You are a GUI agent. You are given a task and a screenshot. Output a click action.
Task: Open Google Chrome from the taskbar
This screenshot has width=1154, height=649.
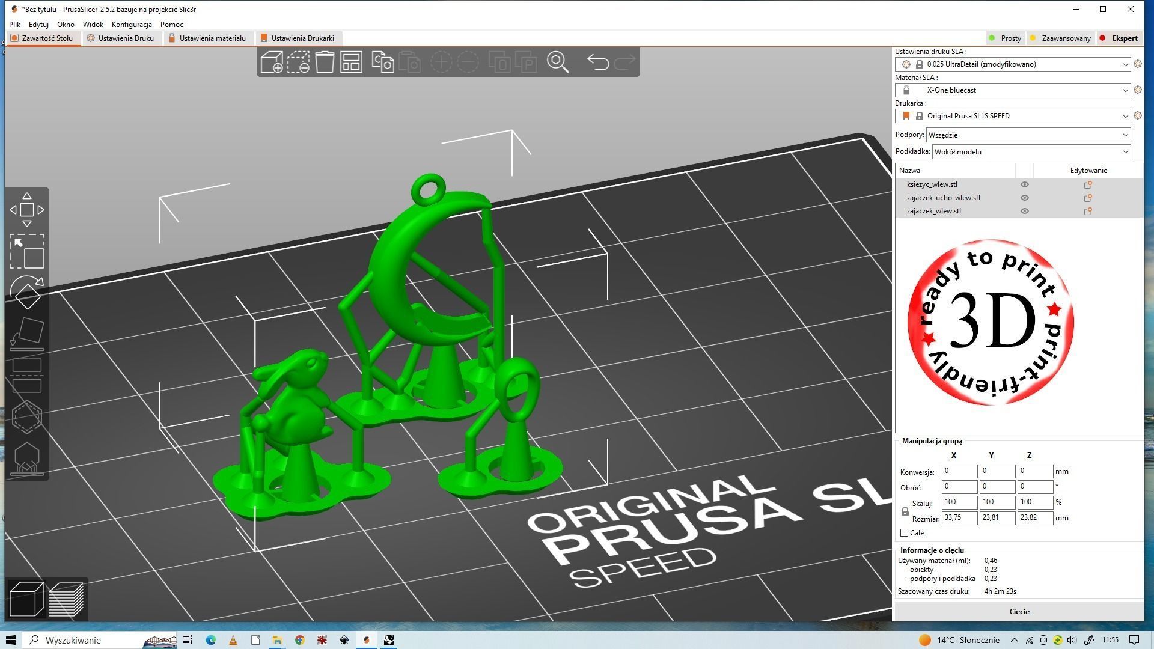[x=299, y=640]
